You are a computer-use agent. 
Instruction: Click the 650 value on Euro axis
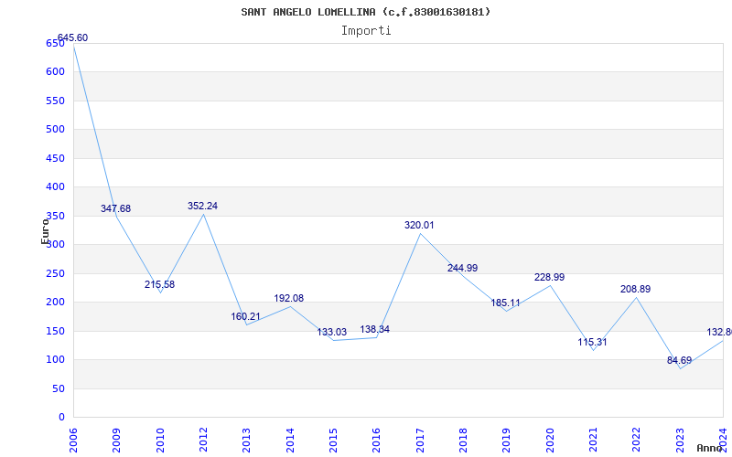(55, 43)
